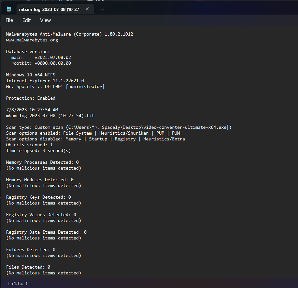Click the Protection: Enabled text line

30,98
